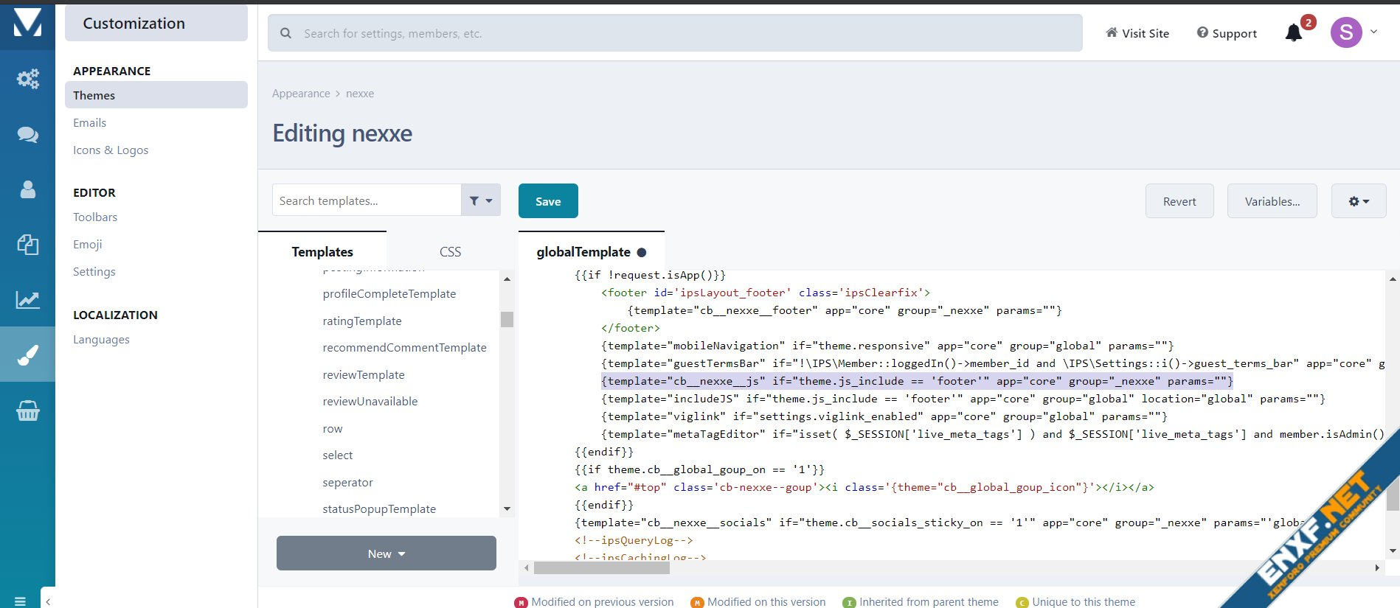
Task: Open the System gears icon in sidebar
Action: click(27, 79)
